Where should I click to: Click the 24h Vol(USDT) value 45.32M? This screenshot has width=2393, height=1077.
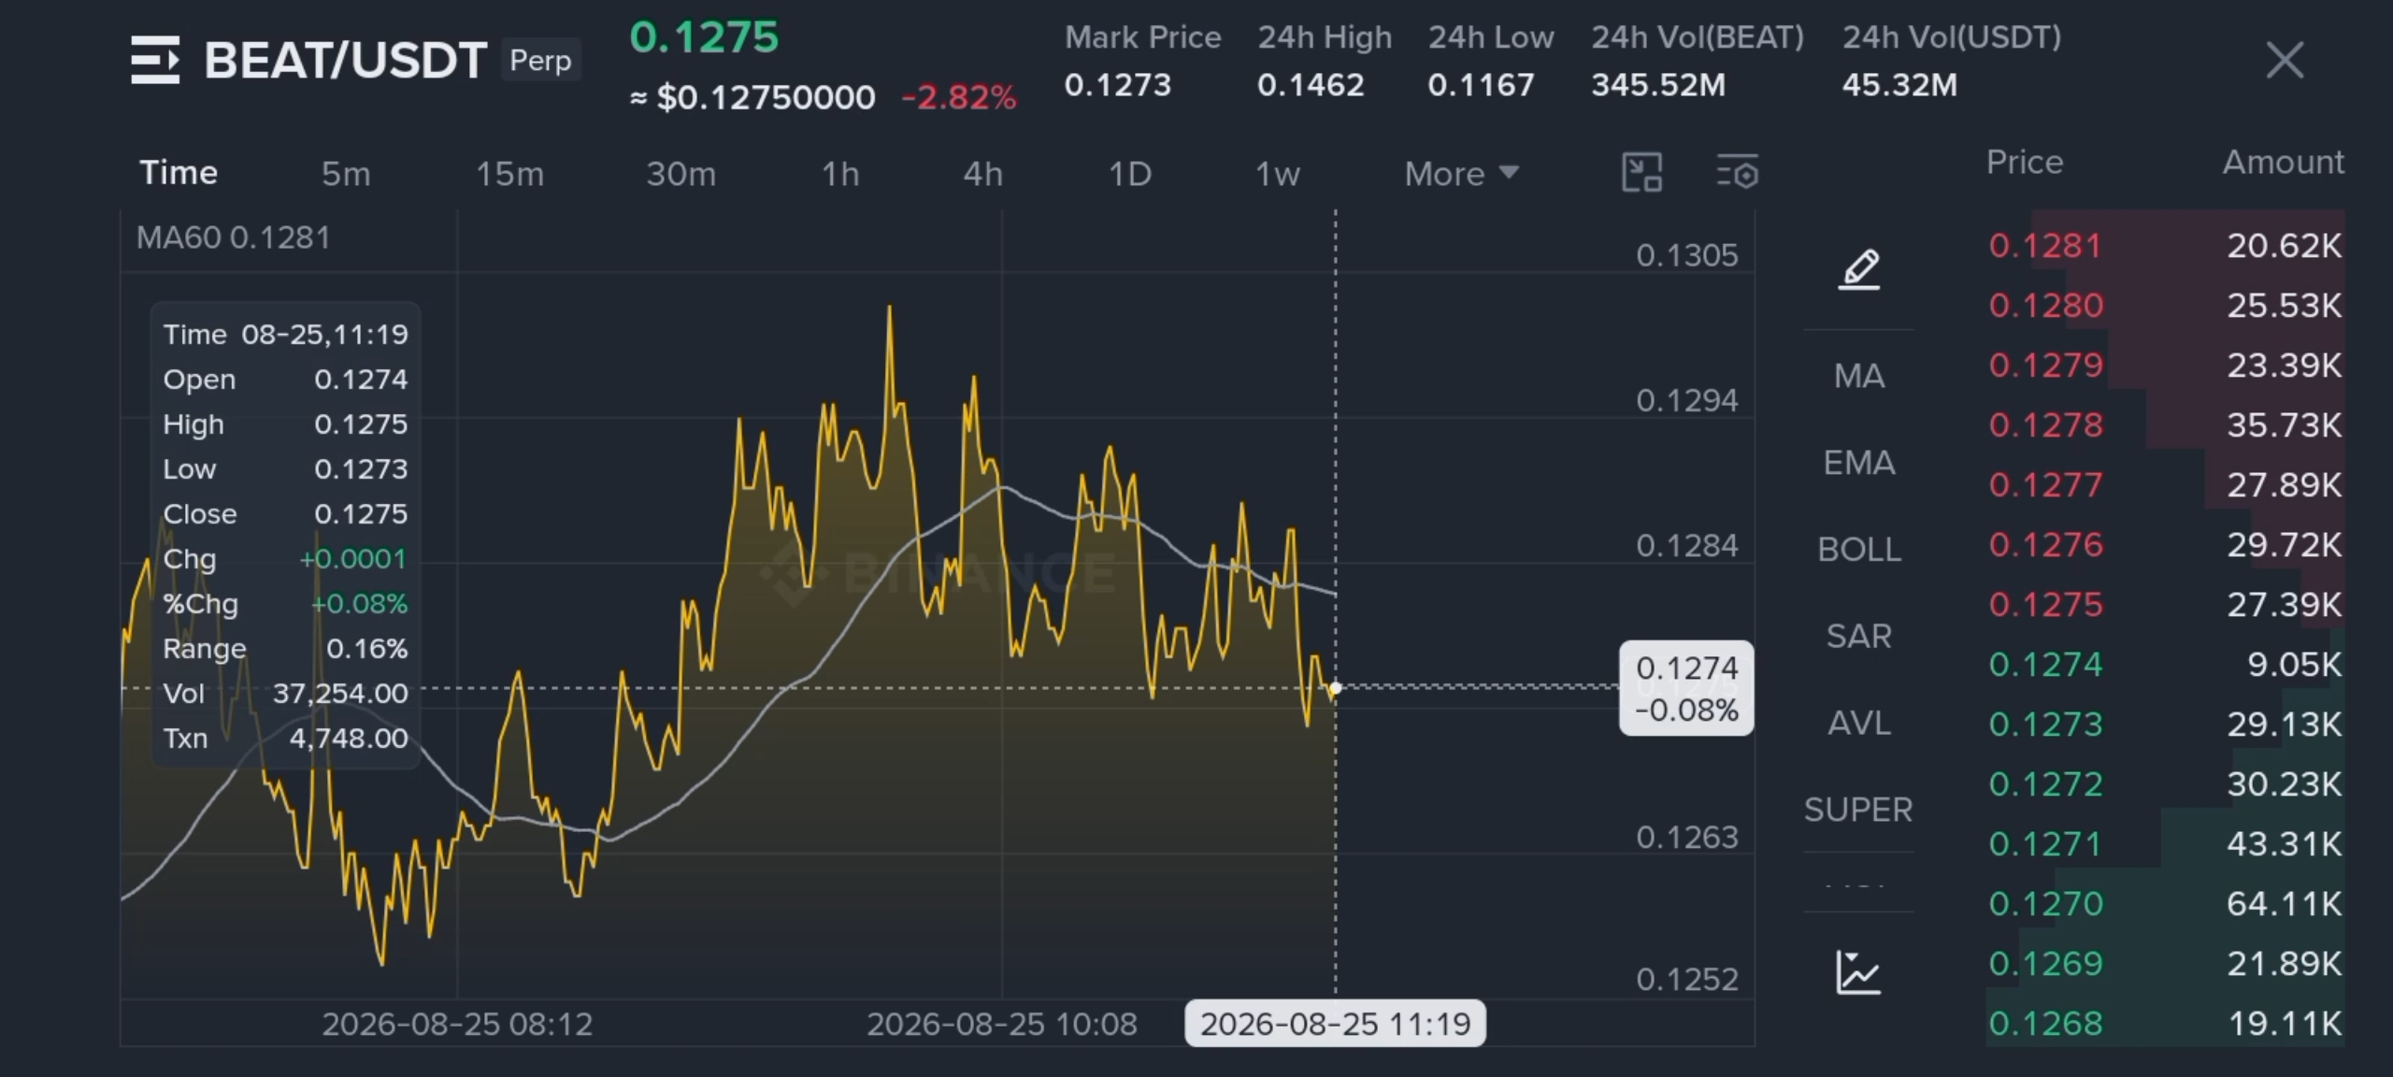point(1899,85)
